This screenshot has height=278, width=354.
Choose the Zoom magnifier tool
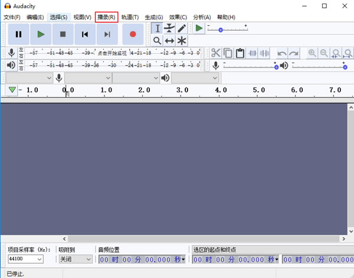(x=158, y=40)
